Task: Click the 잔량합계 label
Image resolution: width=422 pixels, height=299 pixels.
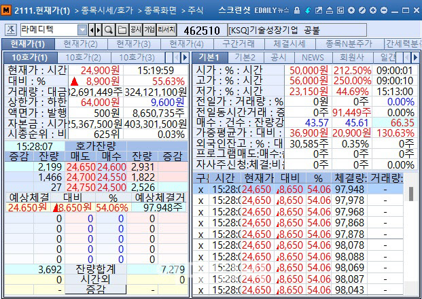Action: (x=96, y=269)
